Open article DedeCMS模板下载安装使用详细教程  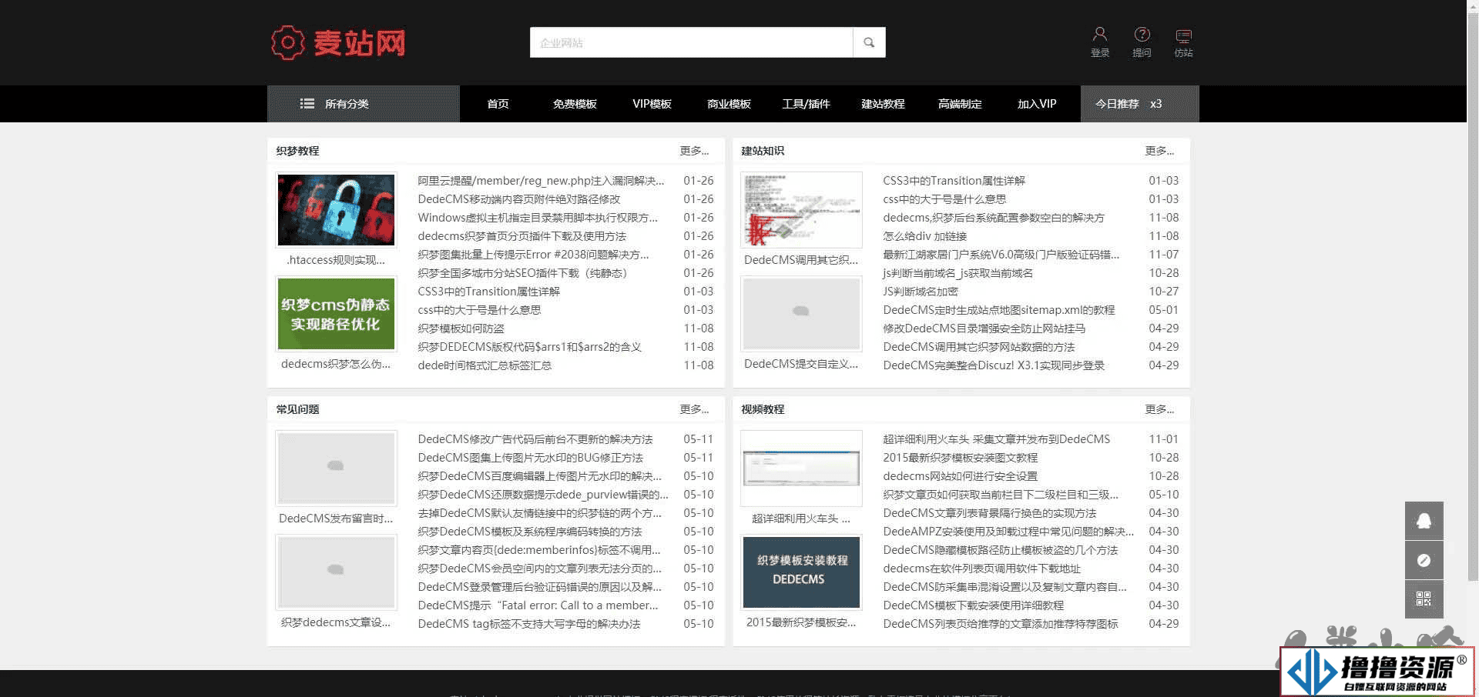pos(973,605)
